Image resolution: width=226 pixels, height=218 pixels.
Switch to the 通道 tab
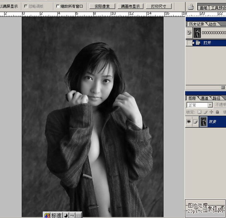pos(204,98)
